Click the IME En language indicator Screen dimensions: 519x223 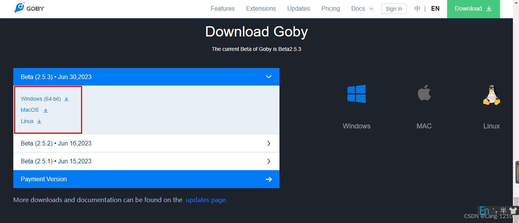tap(484, 211)
